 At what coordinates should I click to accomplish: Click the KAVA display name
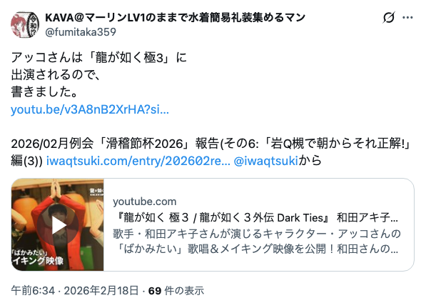pyautogui.click(x=175, y=17)
